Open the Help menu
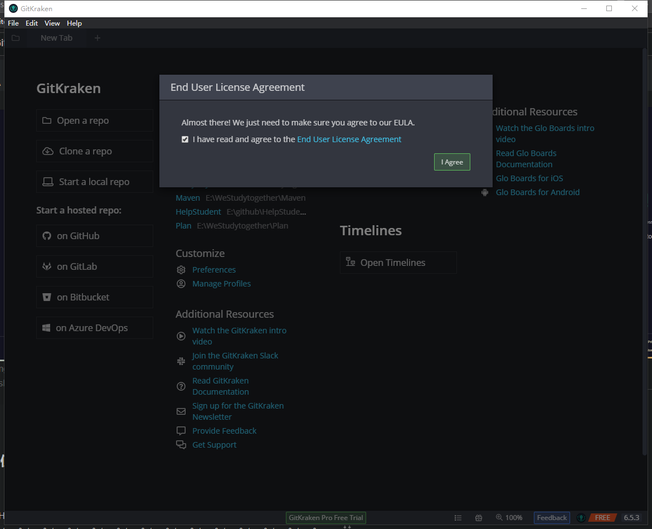Screen dimensions: 652x529 coord(74,23)
